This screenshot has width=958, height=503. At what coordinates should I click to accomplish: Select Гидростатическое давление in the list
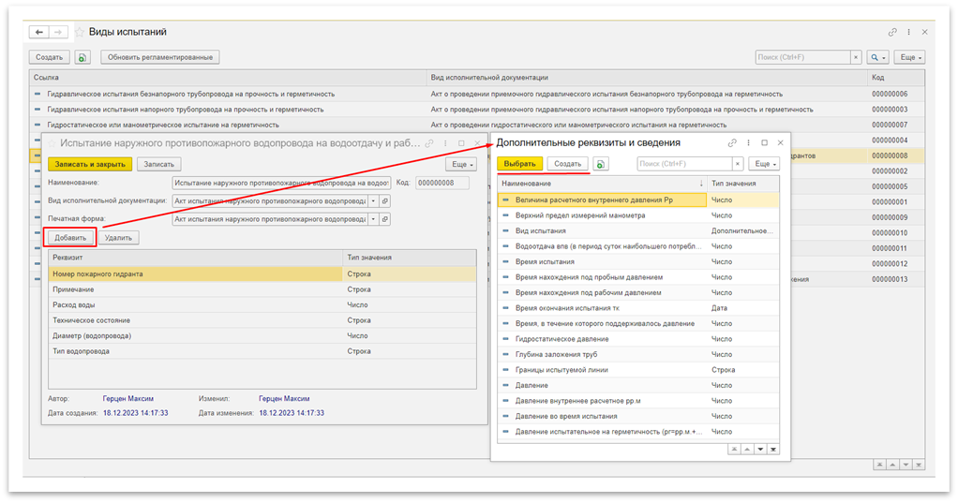[600, 339]
